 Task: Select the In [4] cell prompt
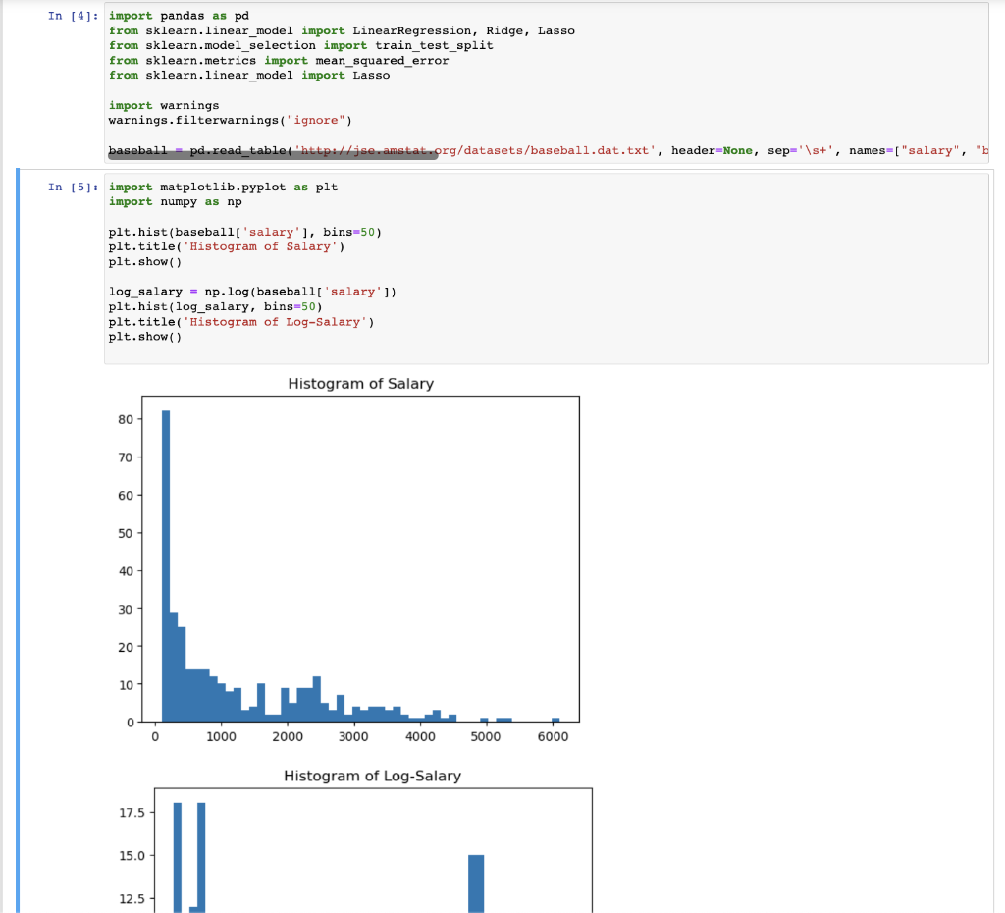tap(73, 16)
